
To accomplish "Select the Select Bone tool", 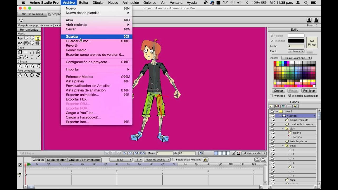I will (20, 38).
